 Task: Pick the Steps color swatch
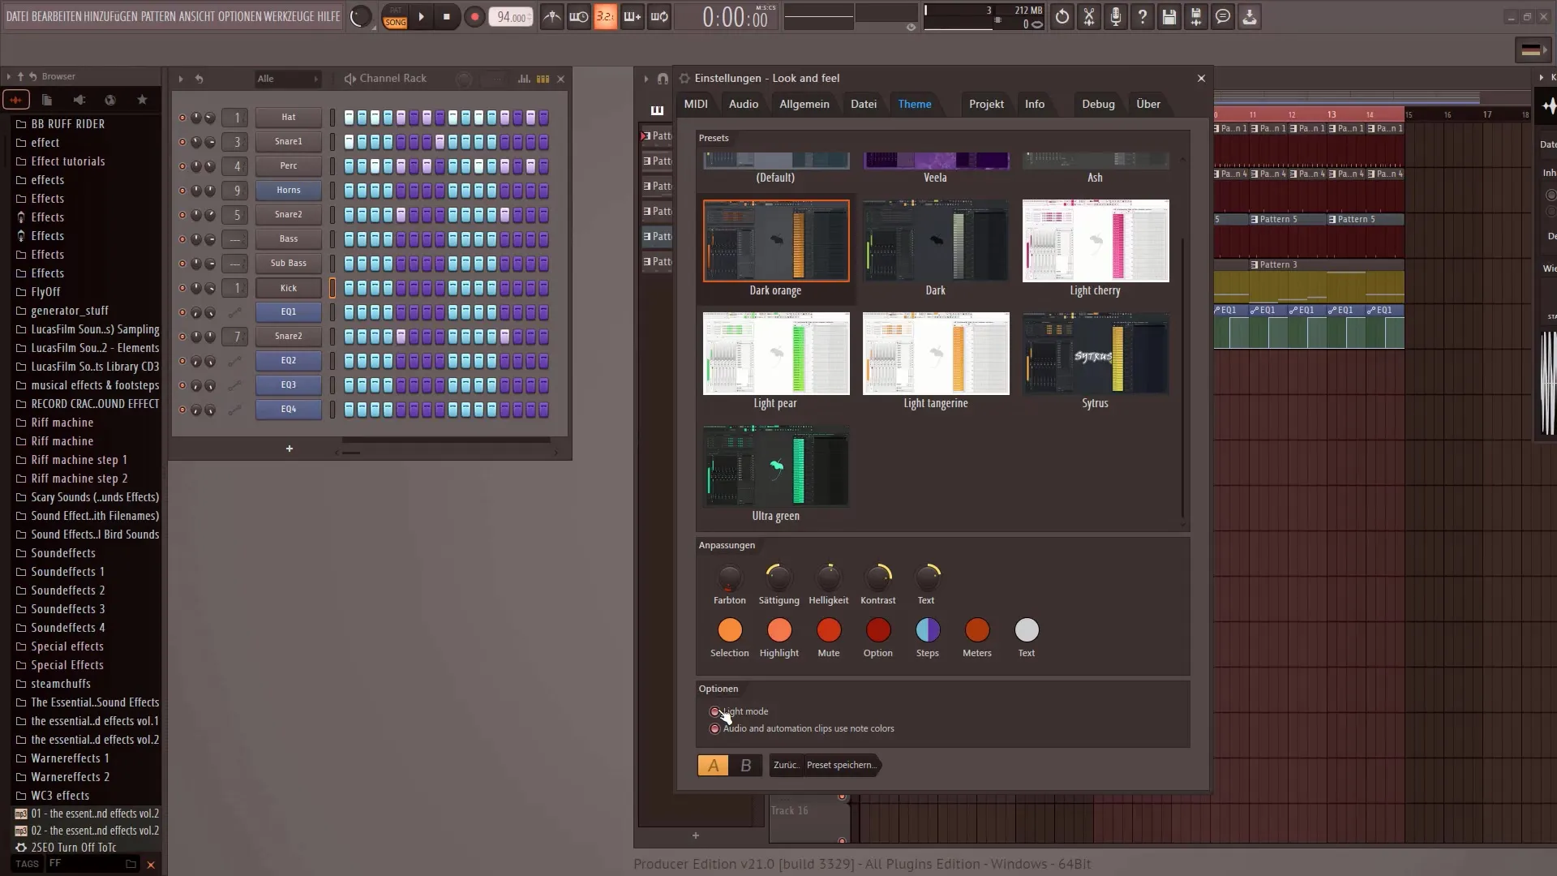pos(928,630)
